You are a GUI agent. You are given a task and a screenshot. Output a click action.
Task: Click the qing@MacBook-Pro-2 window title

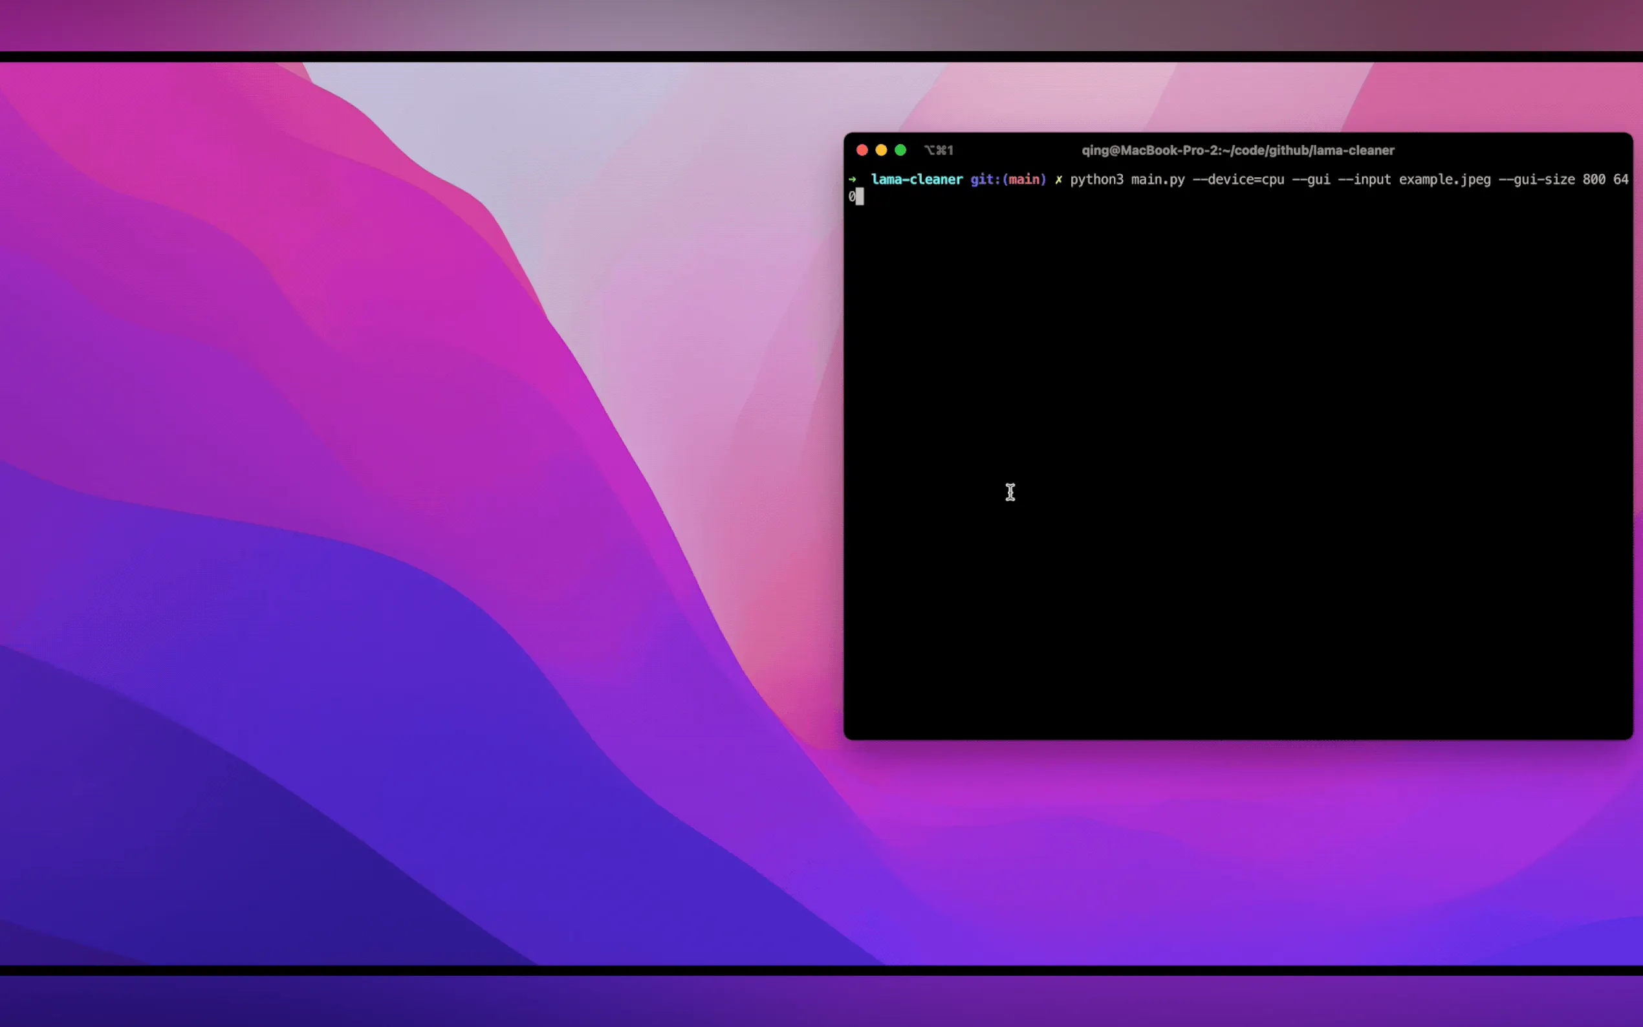coord(1237,150)
